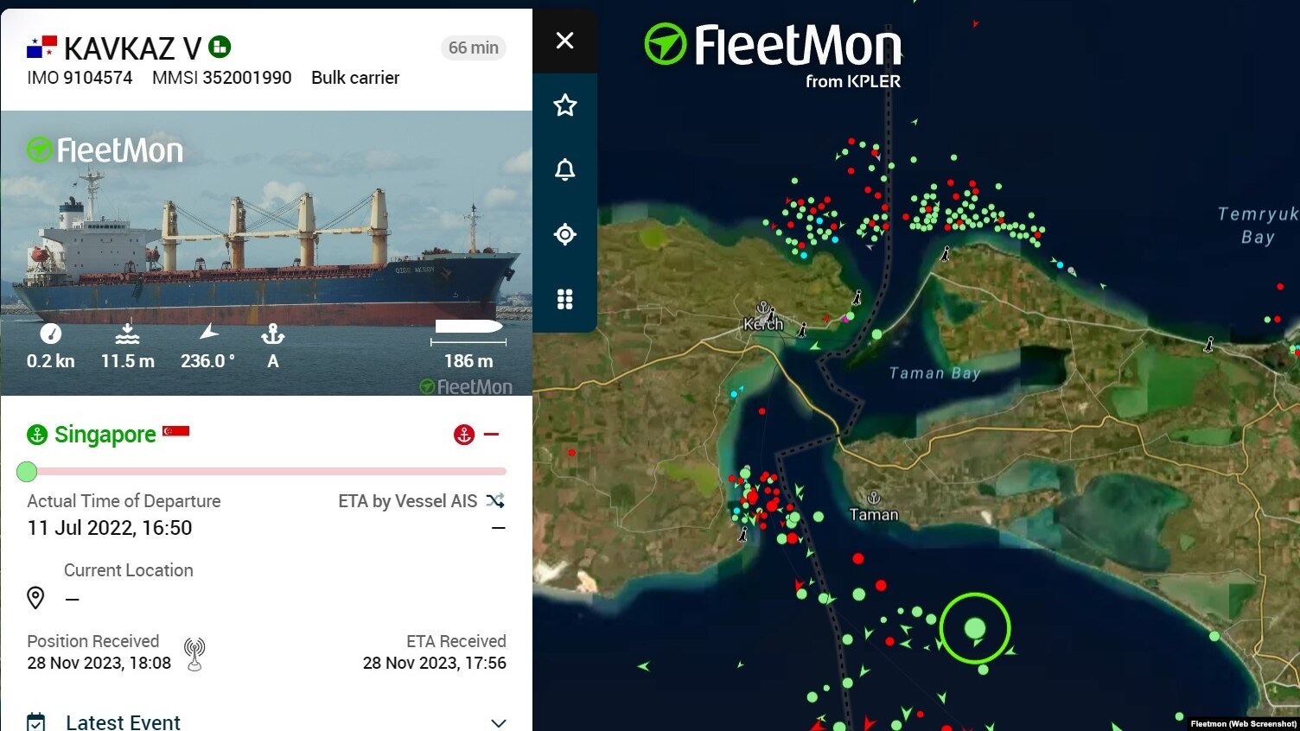Add vessel to favorites with star icon
The height and width of the screenshot is (731, 1300).
pos(564,105)
